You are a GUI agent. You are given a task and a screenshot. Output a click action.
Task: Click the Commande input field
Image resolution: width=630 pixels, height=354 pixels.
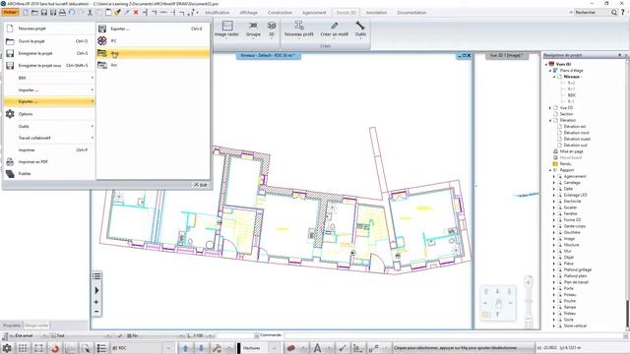click(x=453, y=335)
